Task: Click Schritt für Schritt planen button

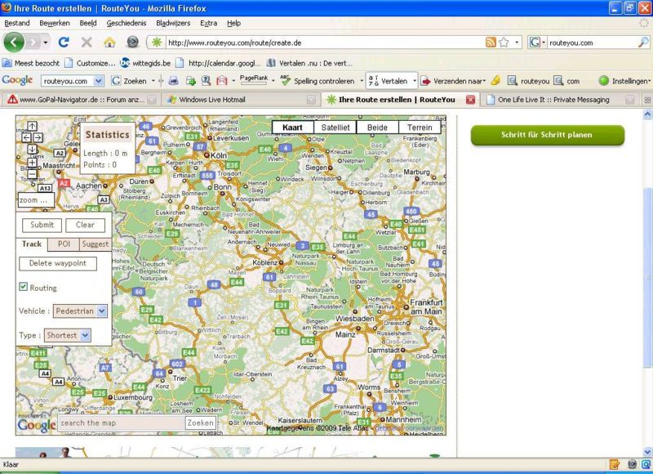Action: pos(547,135)
